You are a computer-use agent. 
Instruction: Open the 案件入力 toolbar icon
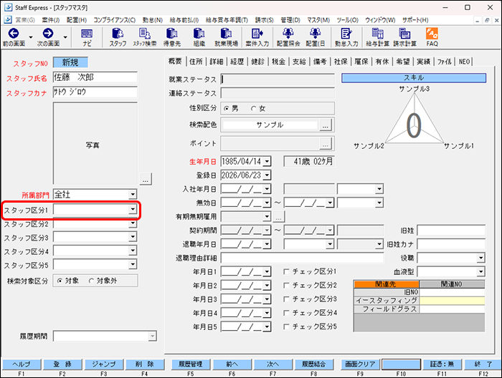click(257, 37)
